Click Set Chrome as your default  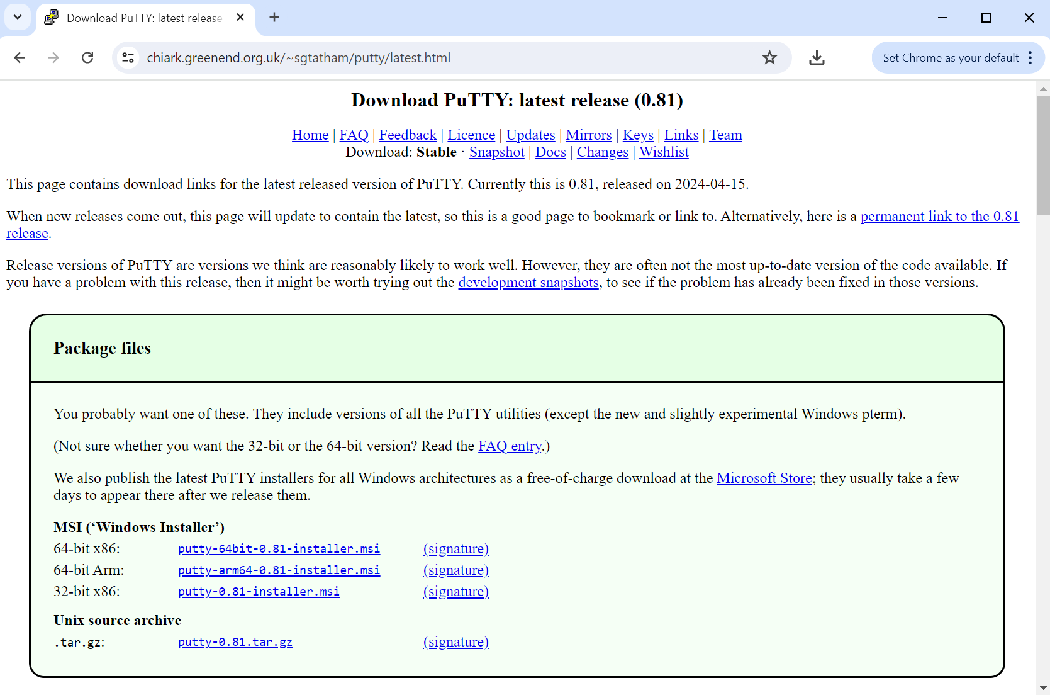point(950,58)
